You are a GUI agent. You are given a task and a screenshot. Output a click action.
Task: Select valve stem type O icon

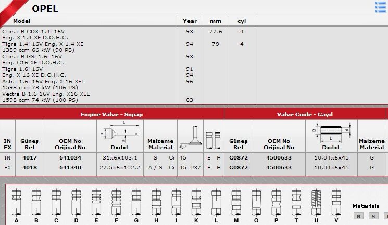coord(255,203)
